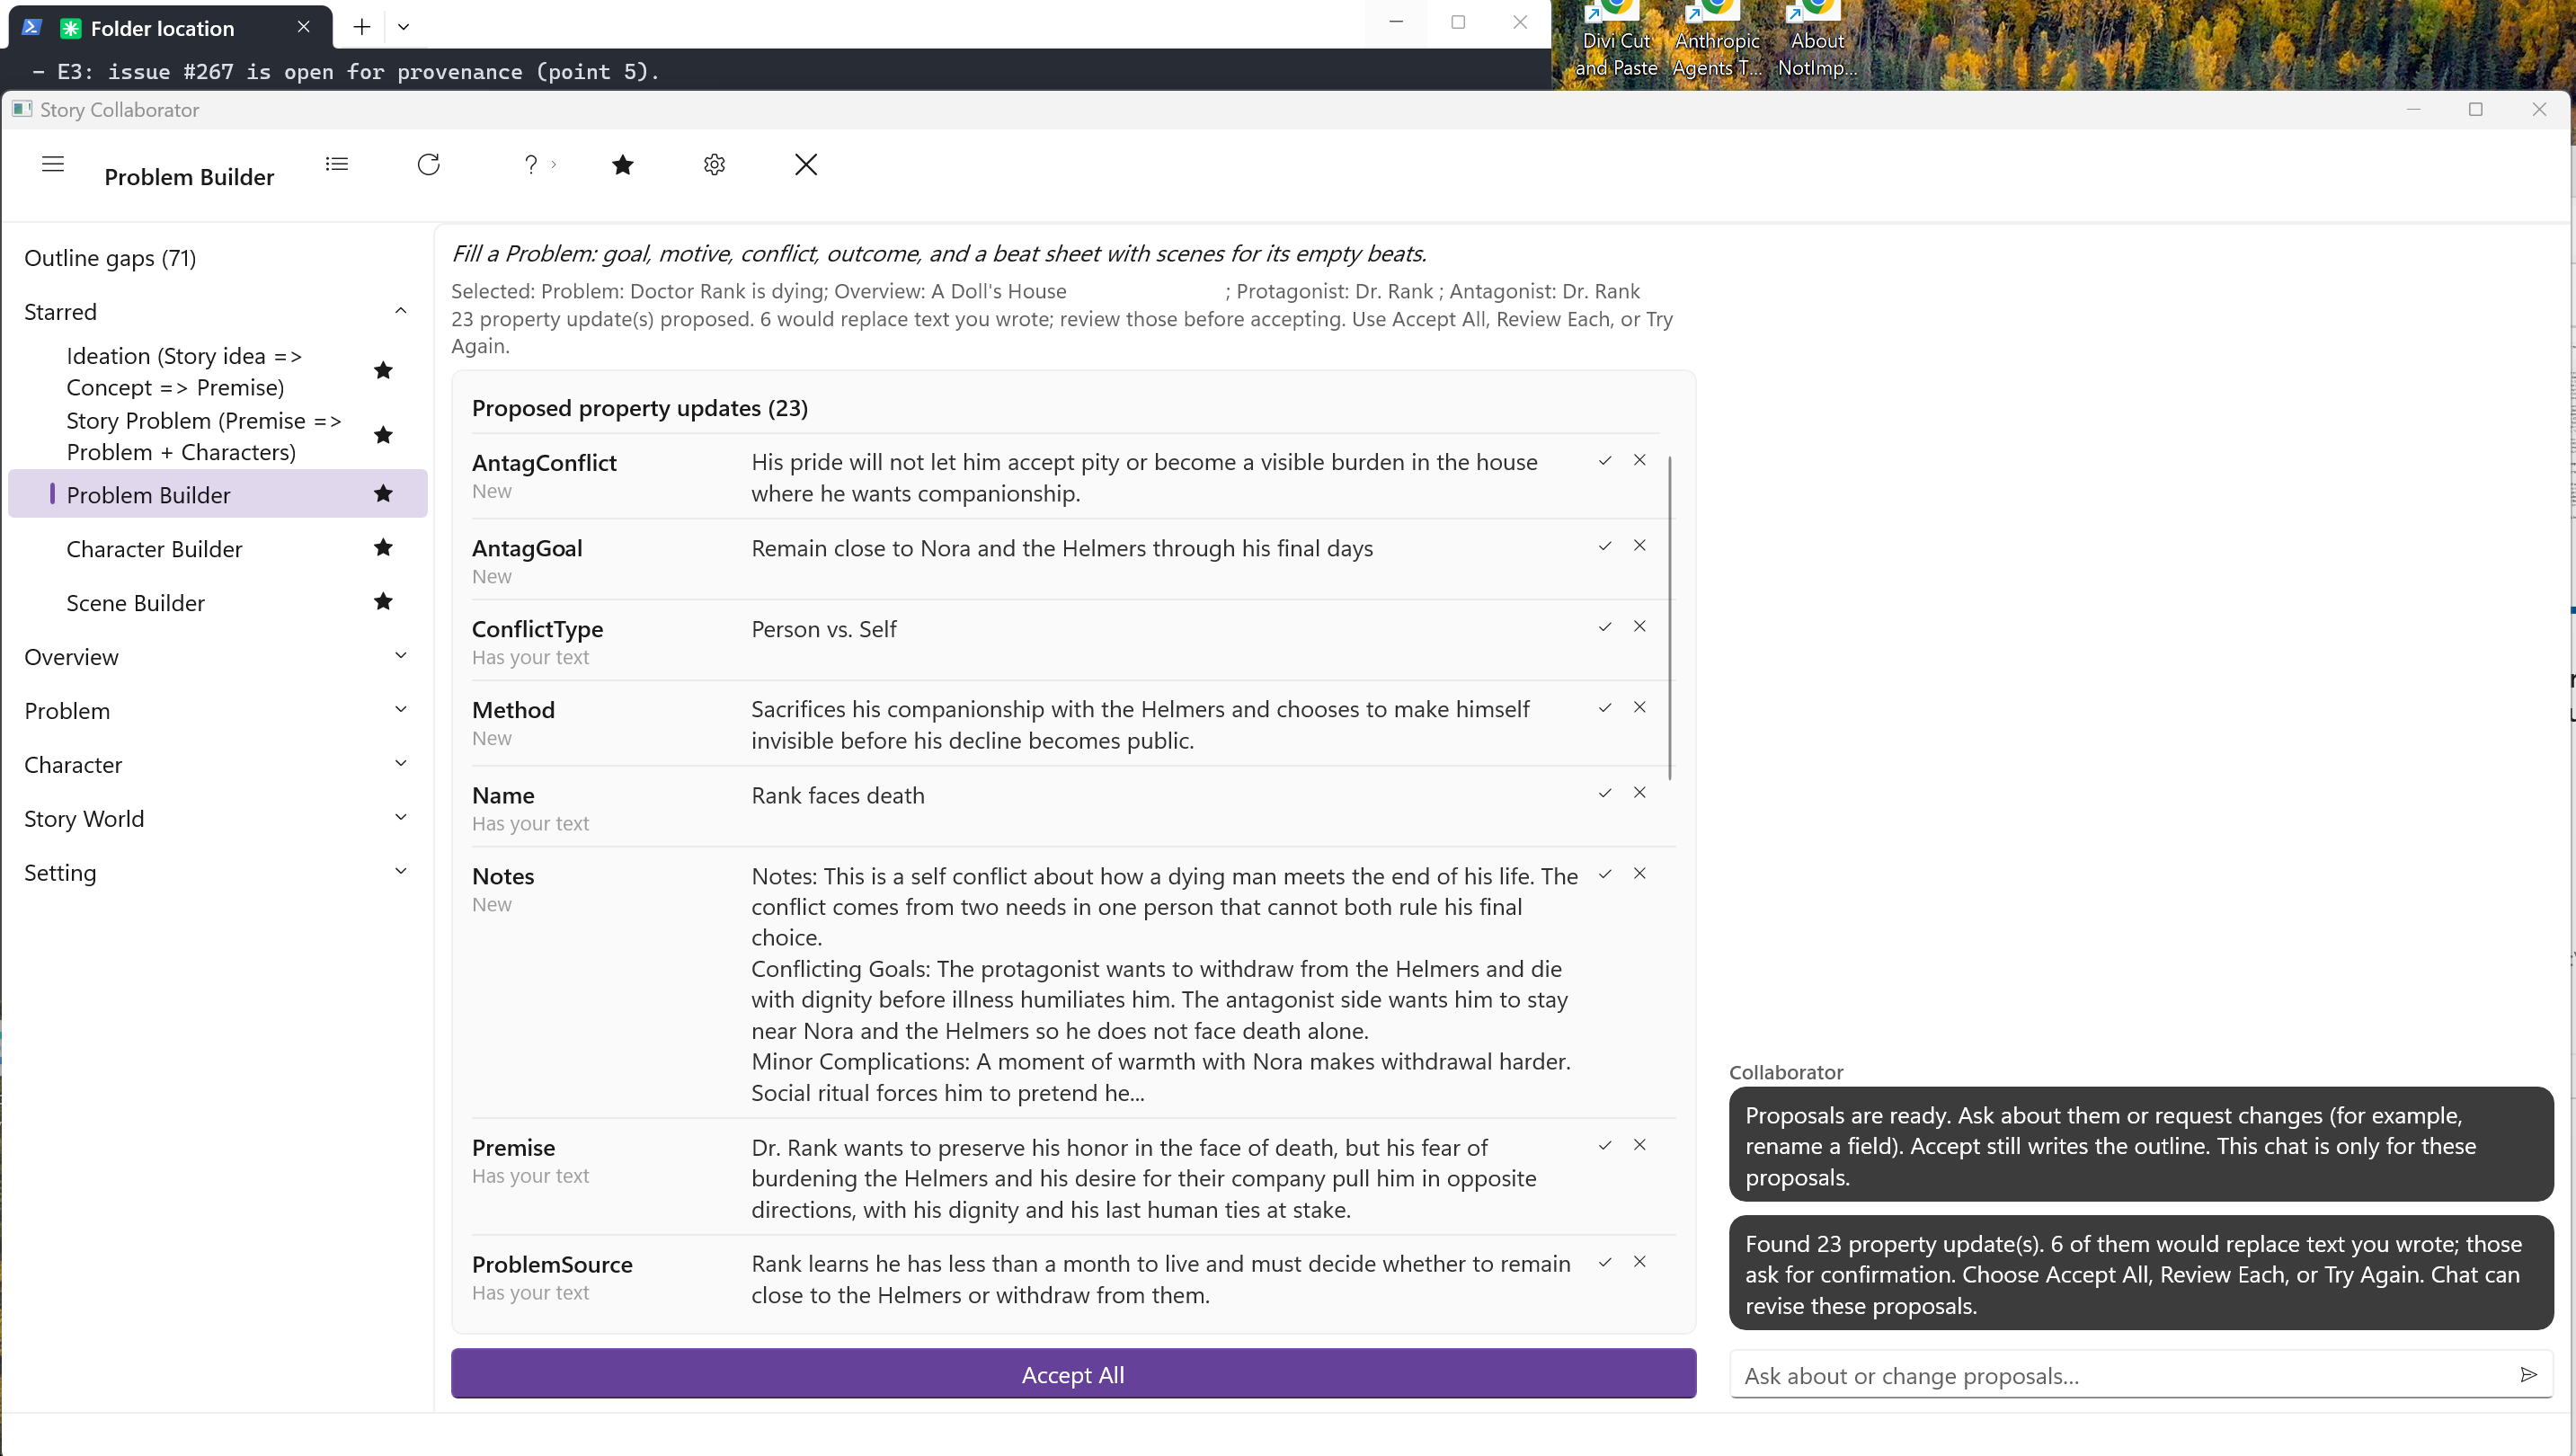2576x1456 pixels.
Task: Open the hamburger navigation menu
Action: [53, 164]
